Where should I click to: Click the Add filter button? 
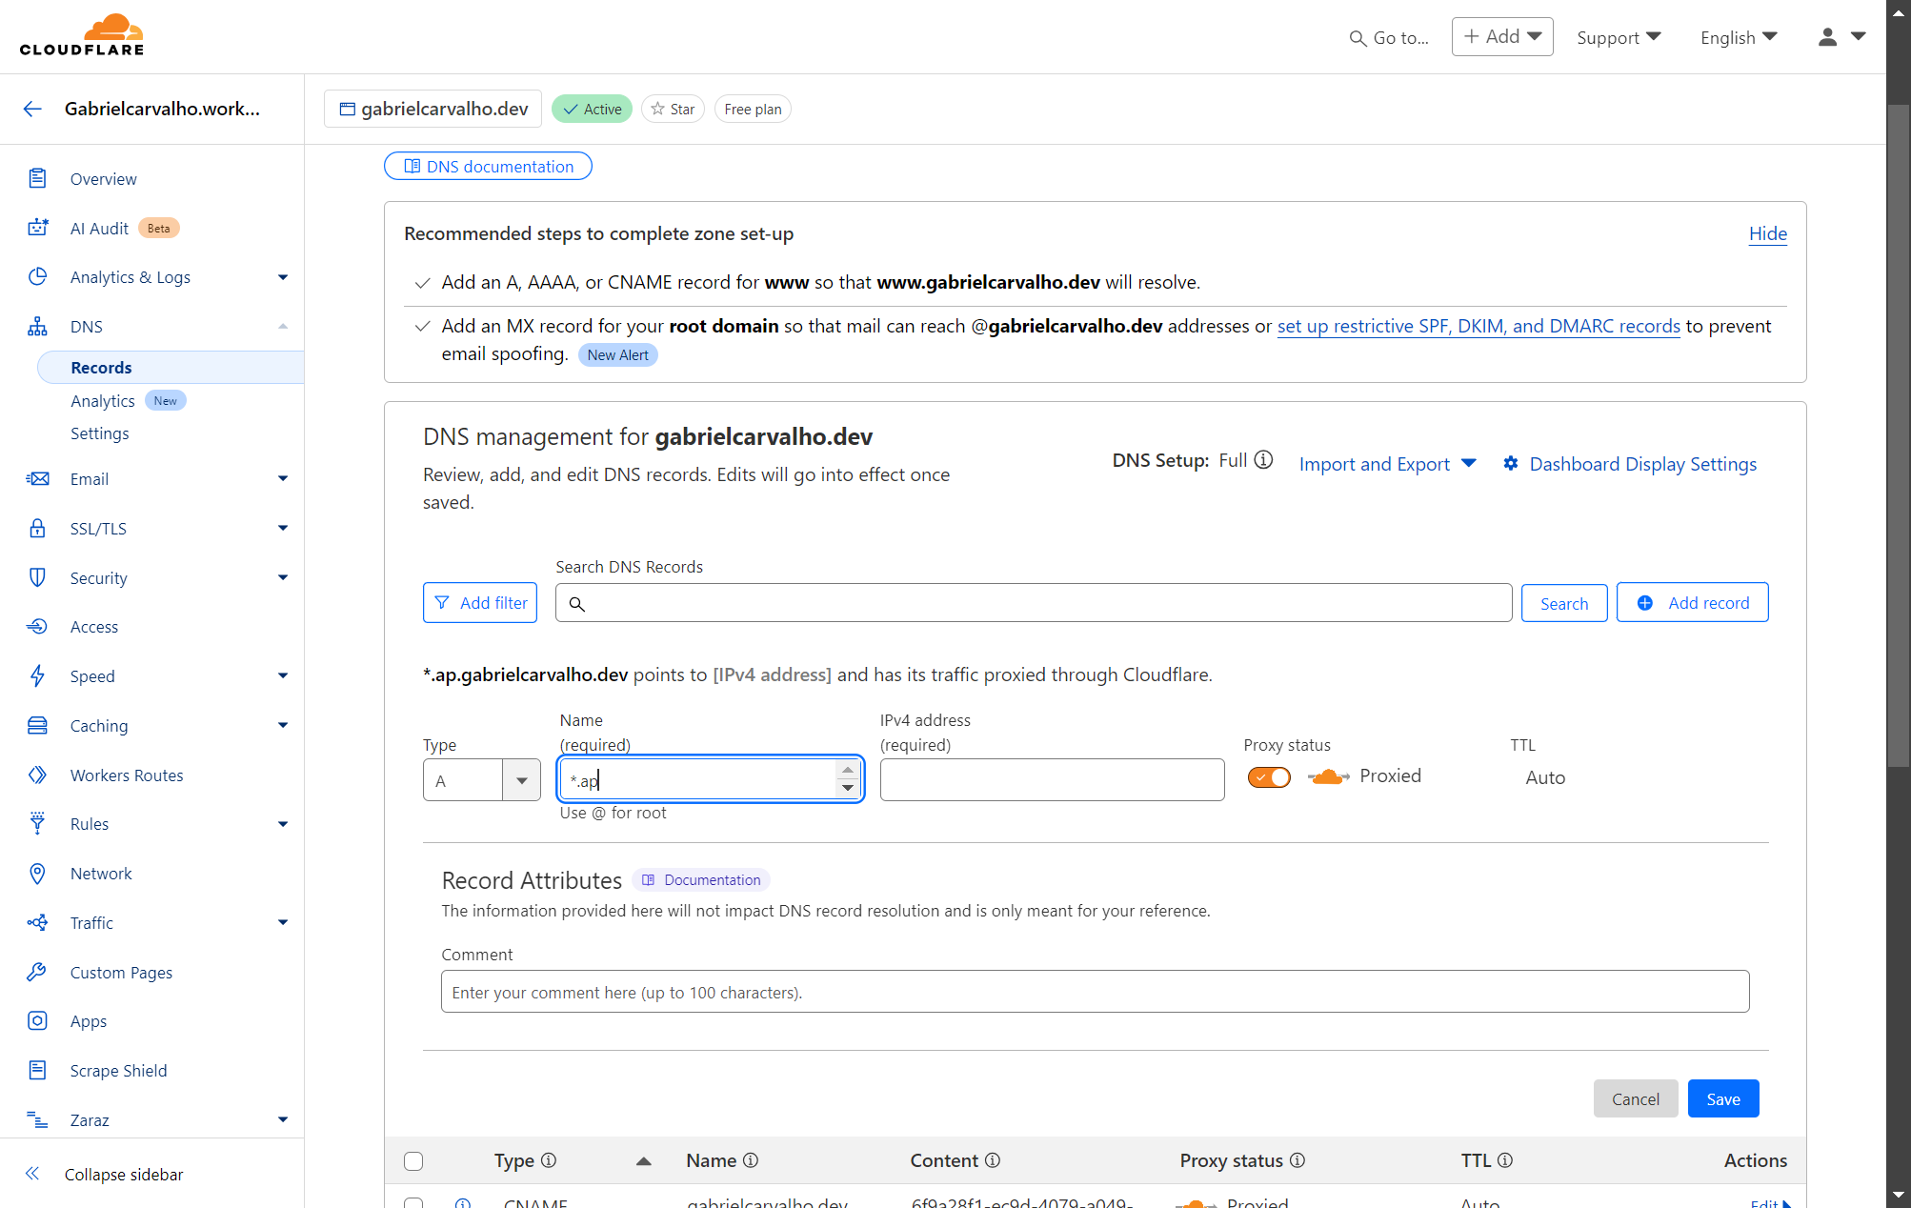480,602
